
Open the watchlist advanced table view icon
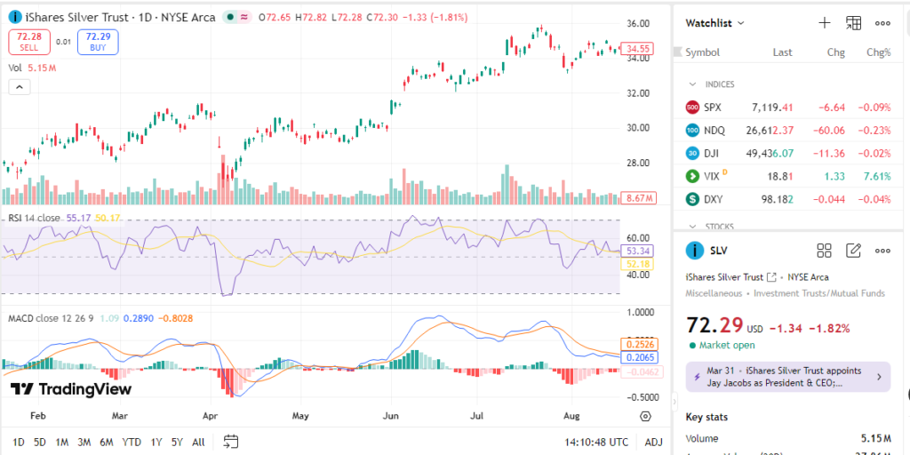853,23
